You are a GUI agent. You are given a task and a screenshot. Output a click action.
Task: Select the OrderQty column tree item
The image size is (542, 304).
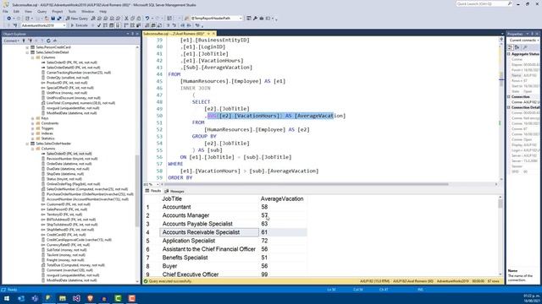(68, 78)
